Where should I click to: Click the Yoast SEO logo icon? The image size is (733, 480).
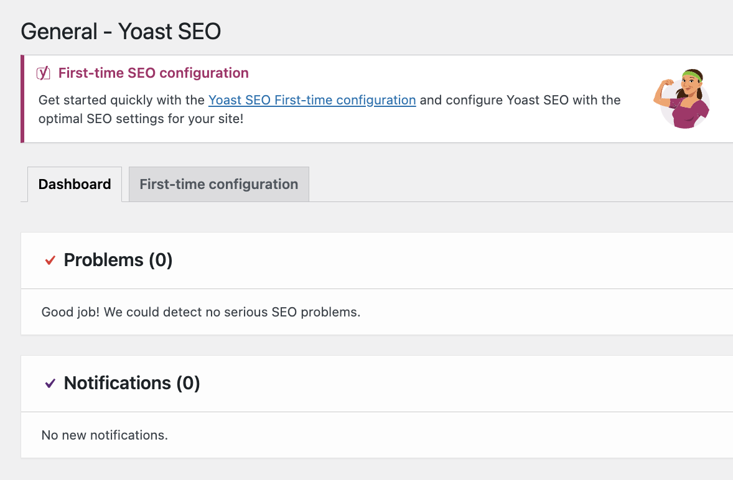coord(43,73)
